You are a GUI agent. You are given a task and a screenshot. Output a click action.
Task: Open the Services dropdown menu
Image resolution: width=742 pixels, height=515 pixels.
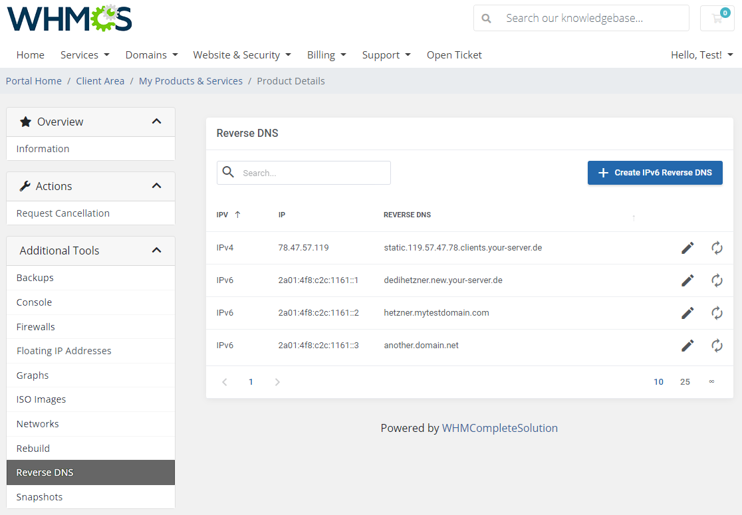tap(84, 55)
